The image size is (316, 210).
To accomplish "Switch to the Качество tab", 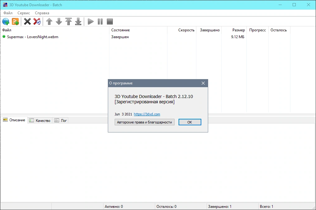I will [40, 120].
